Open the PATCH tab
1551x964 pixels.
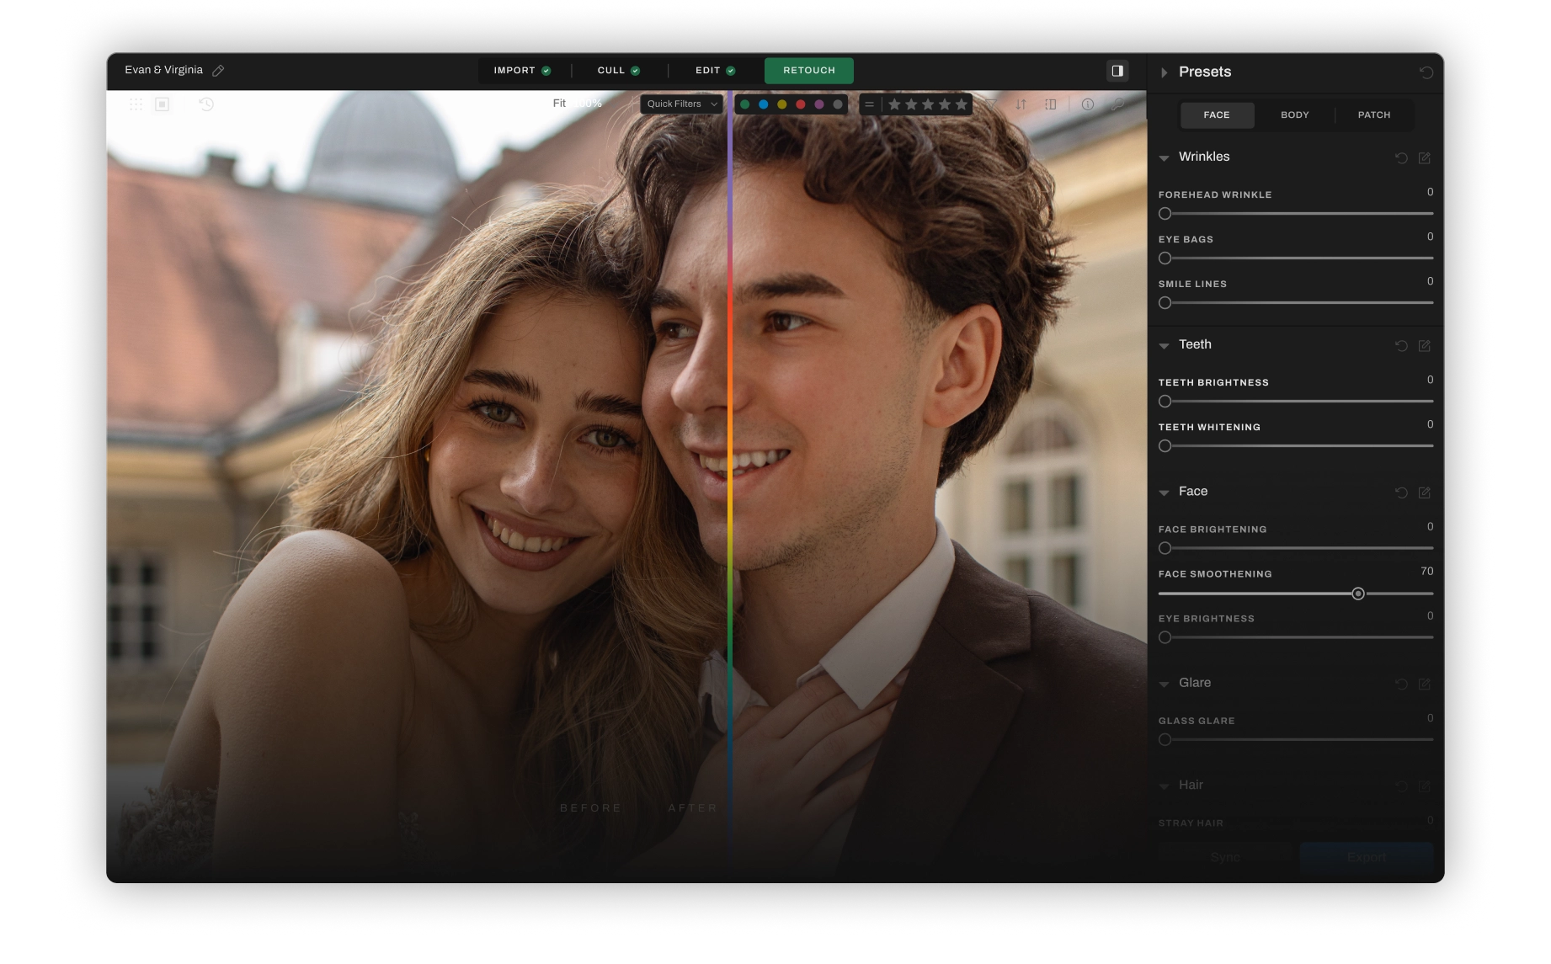[1373, 115]
